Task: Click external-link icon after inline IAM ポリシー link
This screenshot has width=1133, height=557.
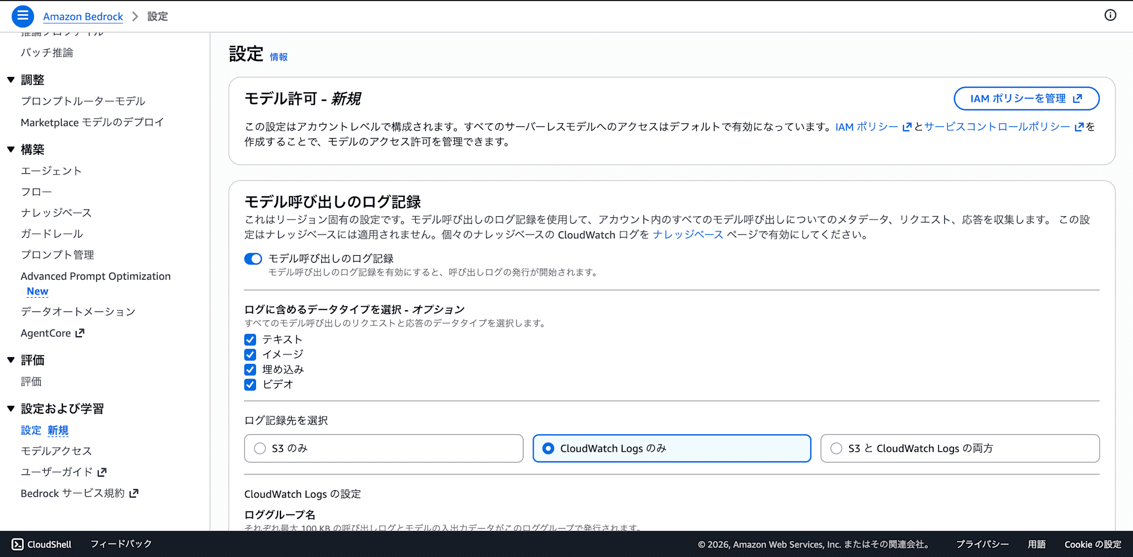Action: tap(906, 127)
